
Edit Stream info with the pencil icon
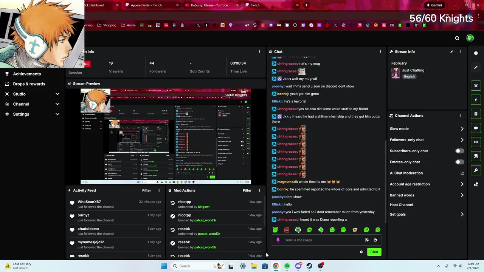click(451, 52)
